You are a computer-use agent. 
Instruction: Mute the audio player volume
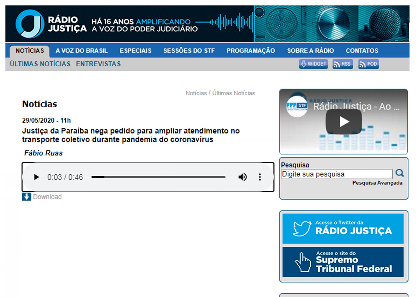(x=242, y=177)
